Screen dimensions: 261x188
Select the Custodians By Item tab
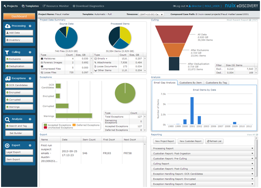coord(191,83)
